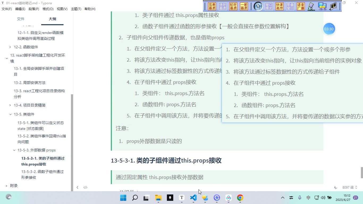This screenshot has height=204, width=363.
Task: Click the paint pen icon in floating toolbar
Action: [311, 6]
